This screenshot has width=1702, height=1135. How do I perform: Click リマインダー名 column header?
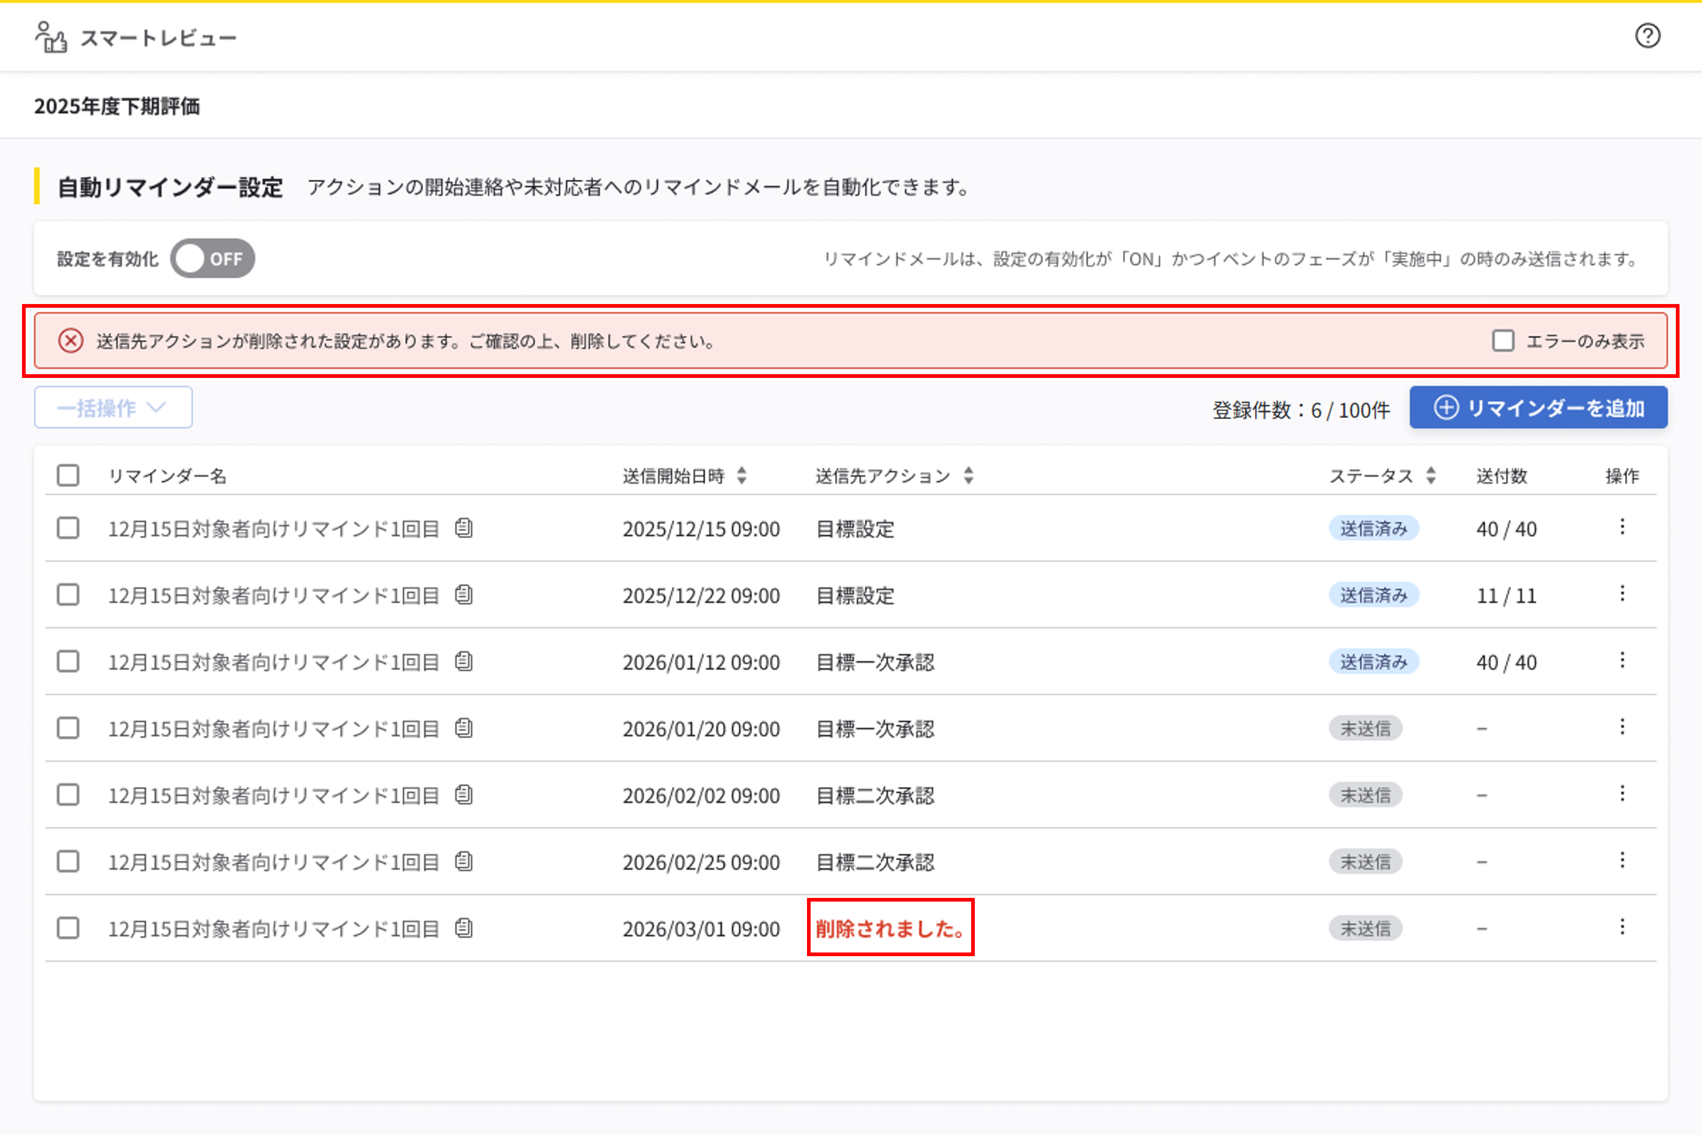tap(167, 476)
